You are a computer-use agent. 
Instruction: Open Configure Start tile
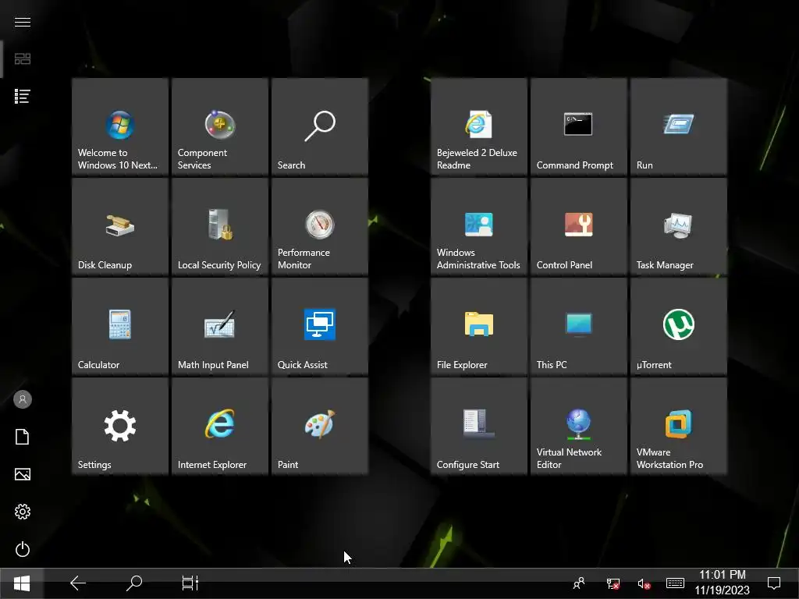coord(479,427)
